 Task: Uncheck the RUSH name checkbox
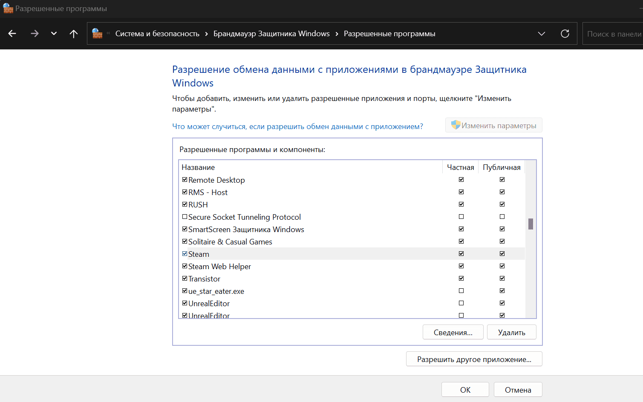[185, 204]
